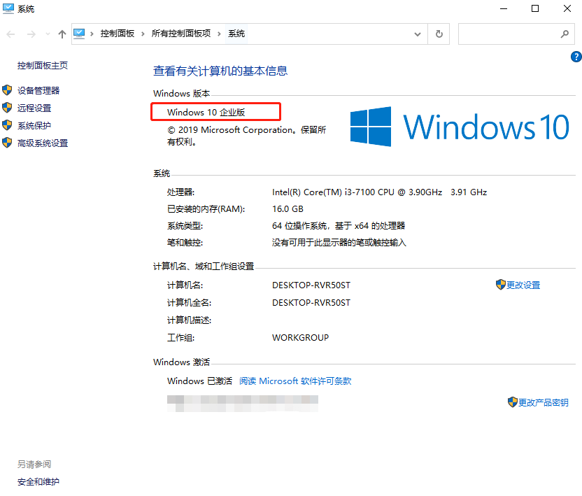Open Help via blue question mark
582x496 pixels.
coord(576,57)
